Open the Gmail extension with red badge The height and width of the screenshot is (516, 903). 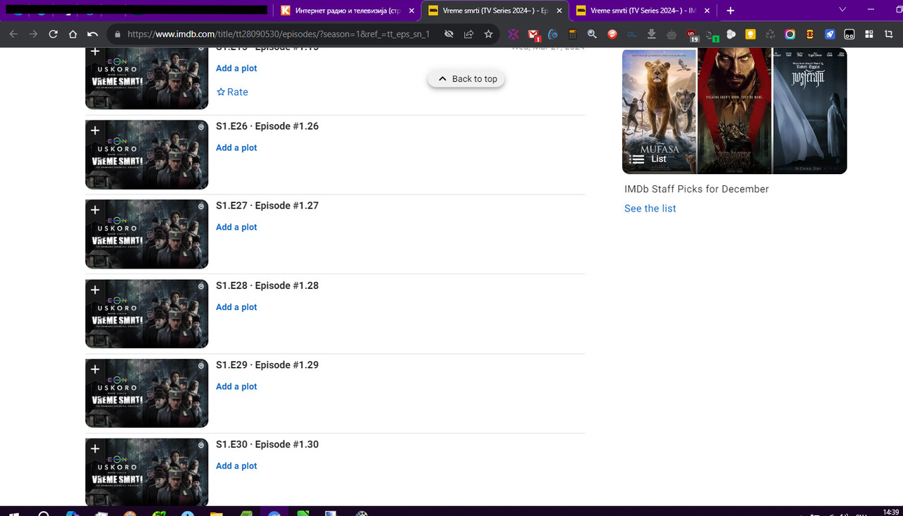(x=534, y=34)
